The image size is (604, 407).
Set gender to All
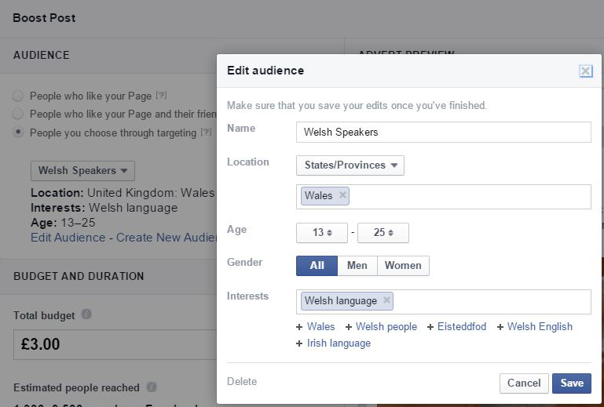pyautogui.click(x=317, y=265)
